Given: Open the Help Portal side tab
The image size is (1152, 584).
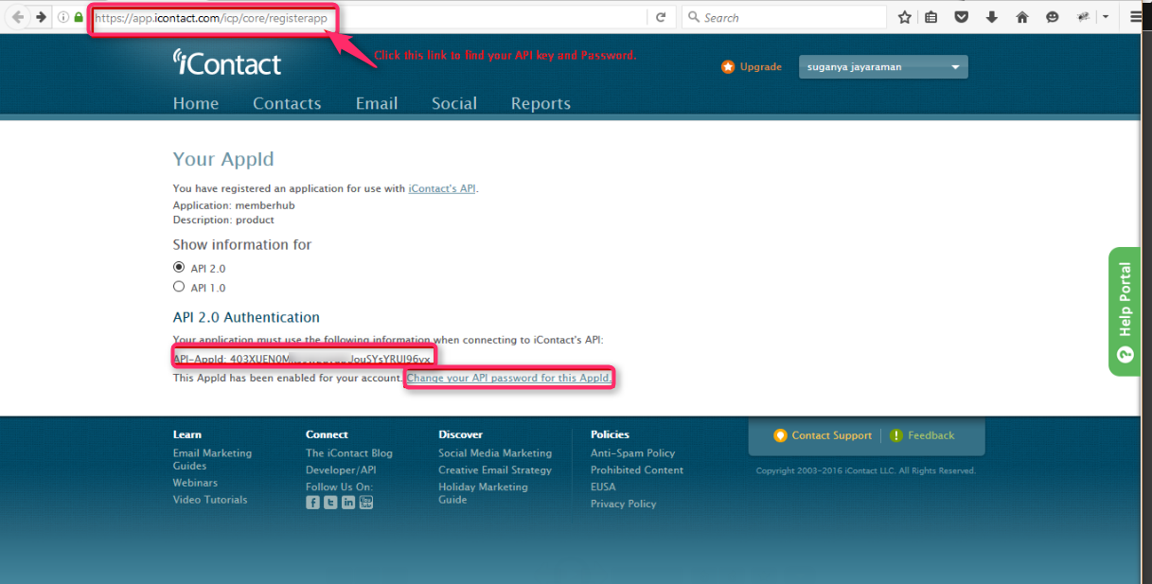Looking at the screenshot, I should (x=1124, y=311).
